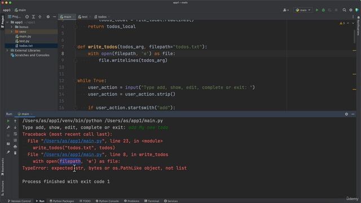
Task: Hide the Run panel with the minus icon
Action: click(x=353, y=114)
